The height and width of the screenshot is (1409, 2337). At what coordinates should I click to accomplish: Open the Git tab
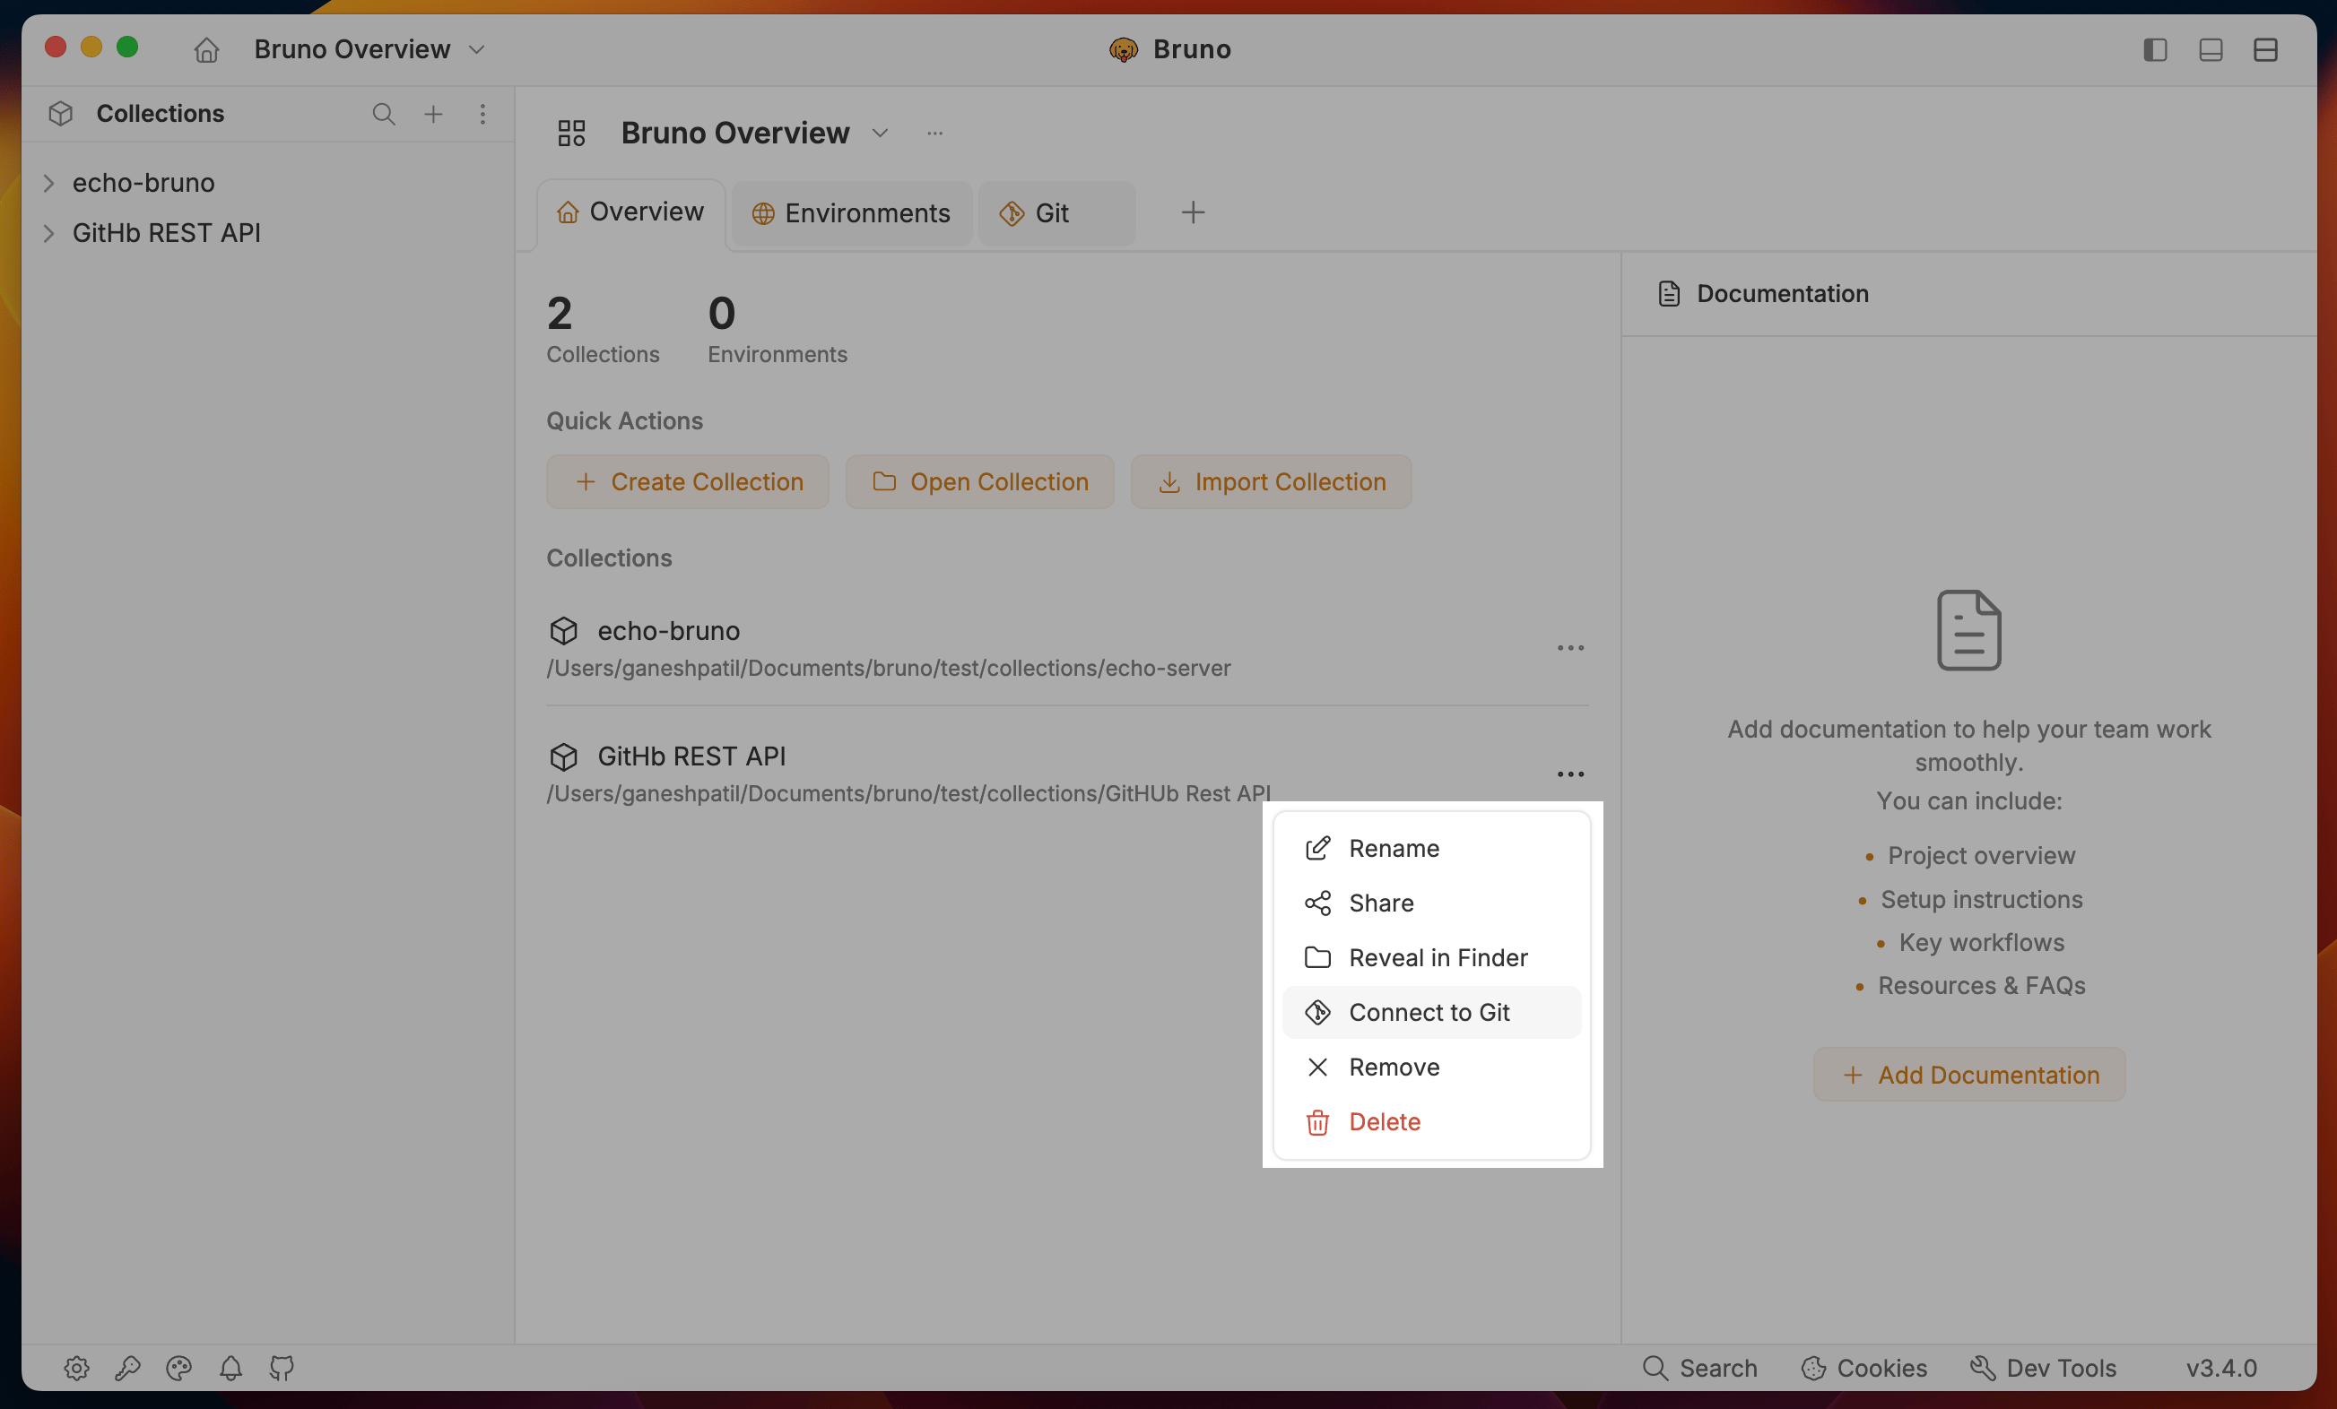click(1056, 213)
